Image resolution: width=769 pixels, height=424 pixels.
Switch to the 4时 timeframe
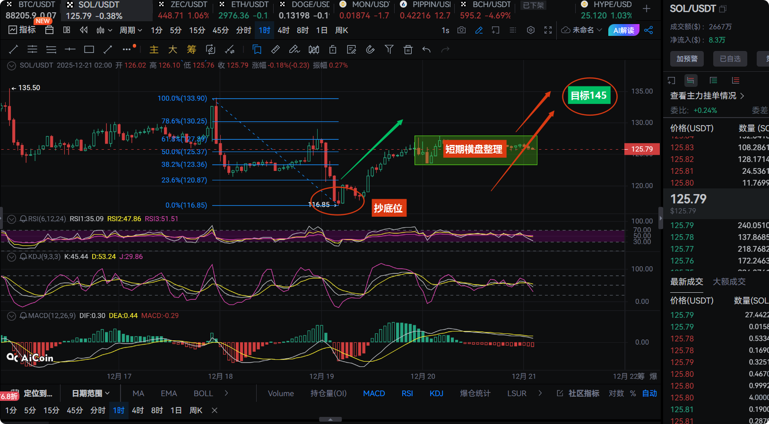pos(283,30)
